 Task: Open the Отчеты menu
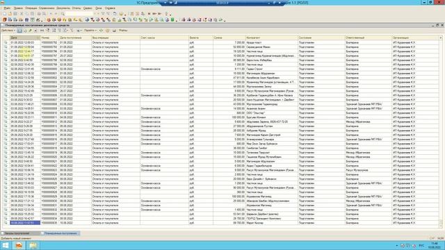tap(76, 8)
